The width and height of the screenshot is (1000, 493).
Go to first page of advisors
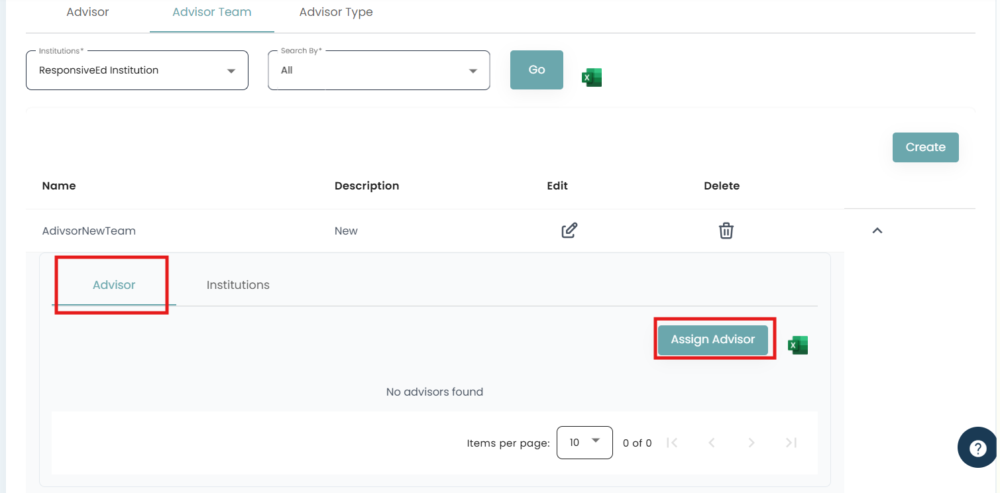[x=672, y=443]
